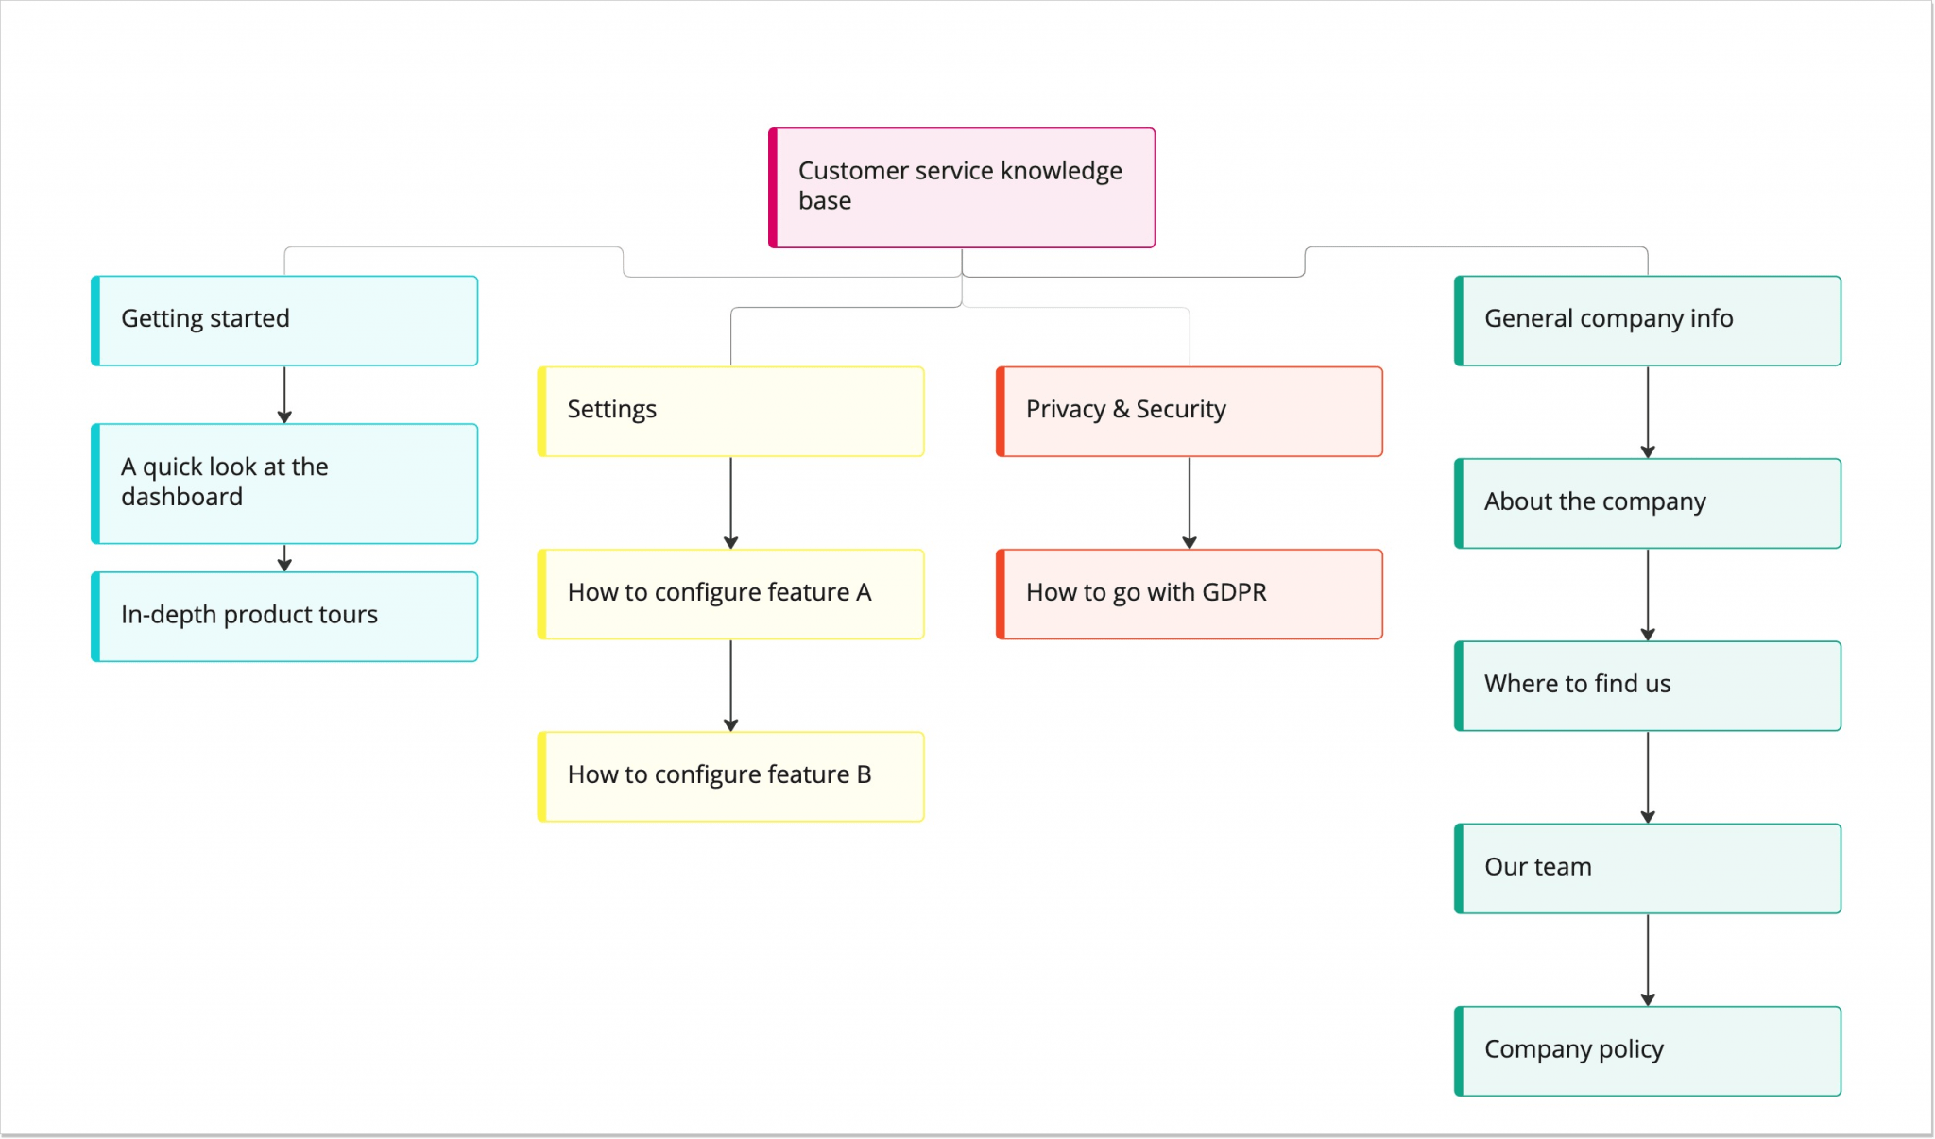The image size is (1935, 1139).
Task: Click the How to go with GDPR node
Action: (x=1190, y=590)
